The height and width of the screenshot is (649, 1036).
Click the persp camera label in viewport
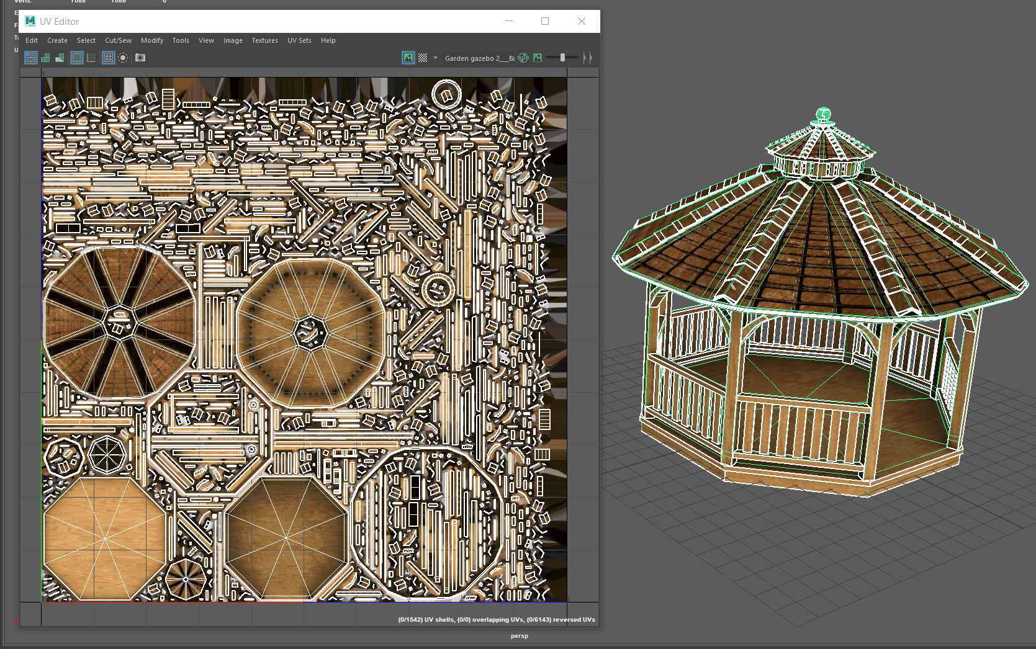[x=520, y=635]
